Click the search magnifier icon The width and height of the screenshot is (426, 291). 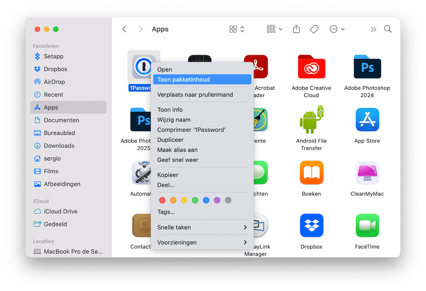387,29
